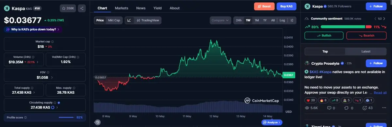Switch chart to Price view

pyautogui.click(x=100, y=20)
